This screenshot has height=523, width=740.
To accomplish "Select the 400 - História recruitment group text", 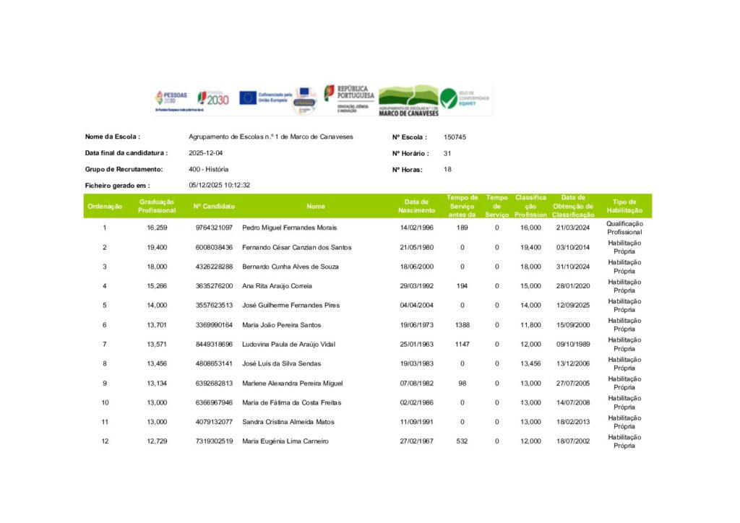I will pos(208,169).
